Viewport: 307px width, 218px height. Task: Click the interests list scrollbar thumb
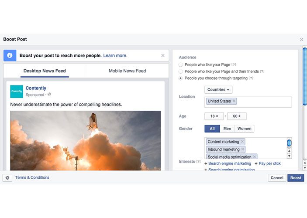click(x=289, y=143)
